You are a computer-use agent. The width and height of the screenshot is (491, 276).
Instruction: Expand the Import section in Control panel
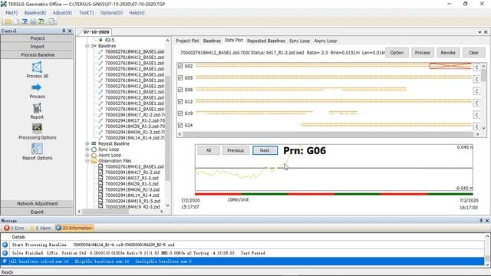point(37,46)
